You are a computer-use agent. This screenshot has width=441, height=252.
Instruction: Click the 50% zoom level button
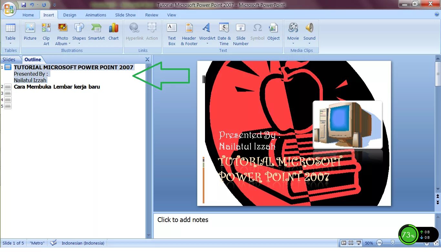369,243
